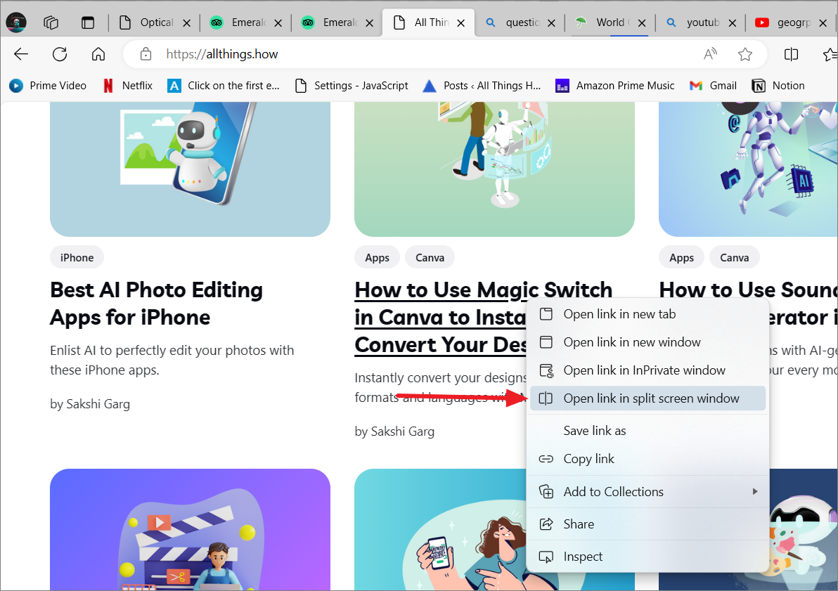The height and width of the screenshot is (591, 838).
Task: Close the World tab
Action: pyautogui.click(x=642, y=23)
